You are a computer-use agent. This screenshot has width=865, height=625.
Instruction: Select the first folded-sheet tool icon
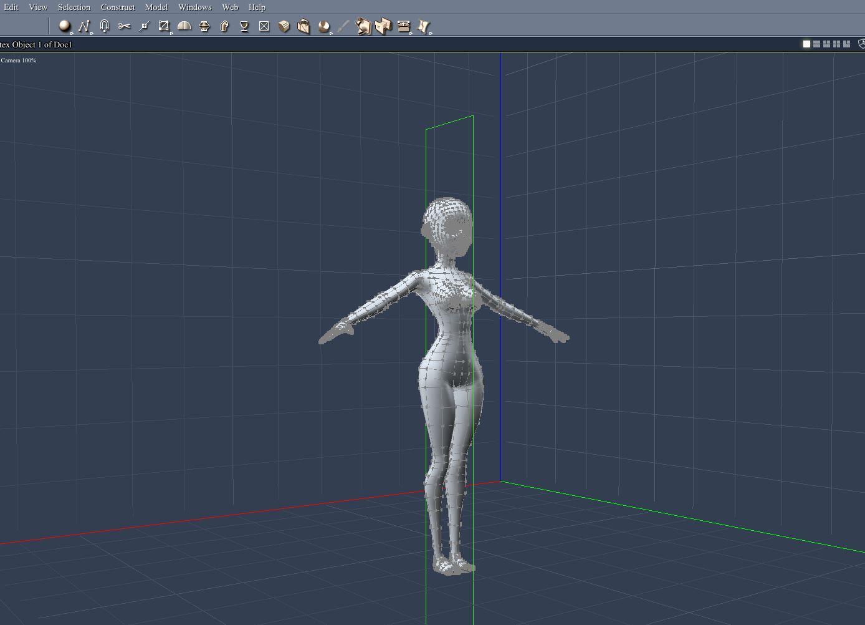[363, 26]
